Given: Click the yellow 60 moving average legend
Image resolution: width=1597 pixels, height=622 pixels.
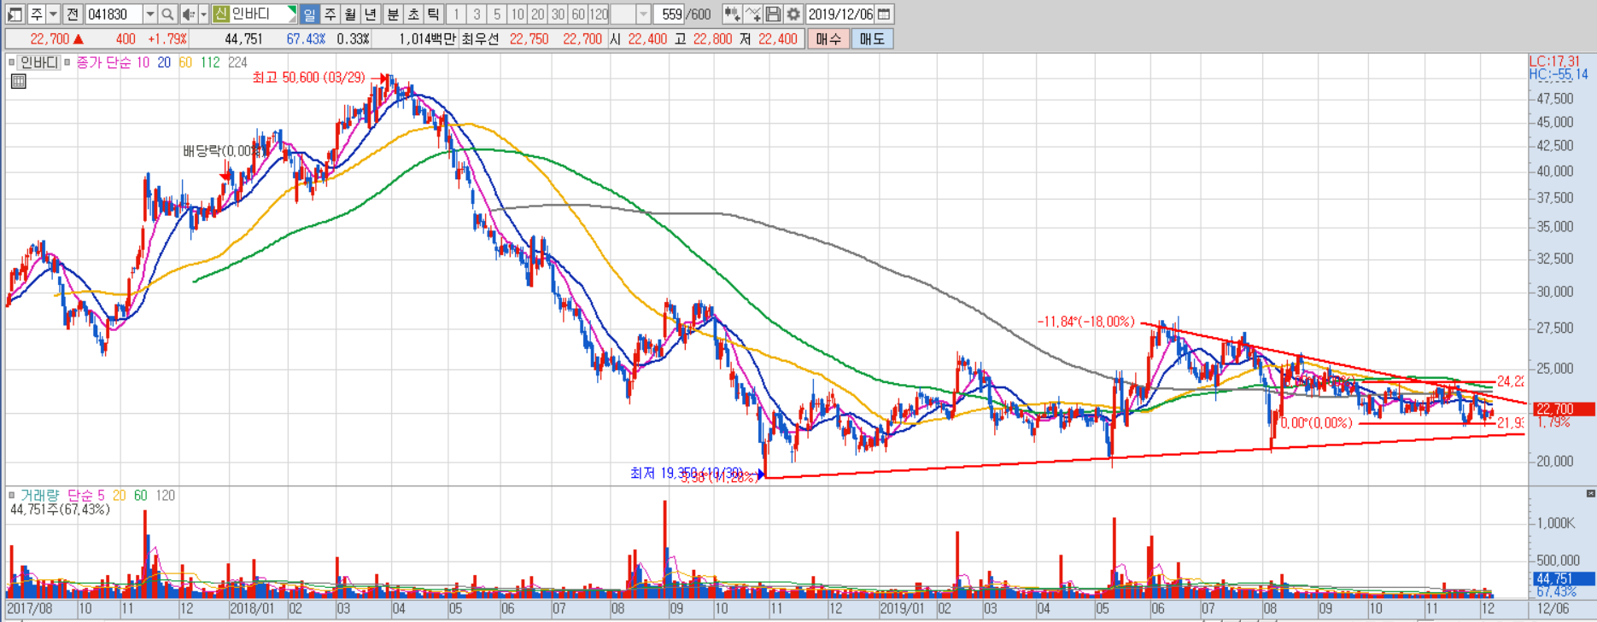Looking at the screenshot, I should tap(185, 62).
